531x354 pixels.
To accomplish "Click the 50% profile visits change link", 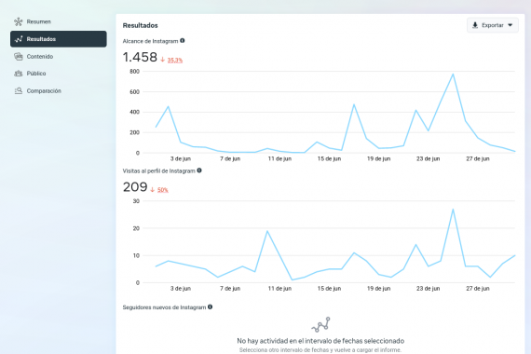I will point(162,190).
